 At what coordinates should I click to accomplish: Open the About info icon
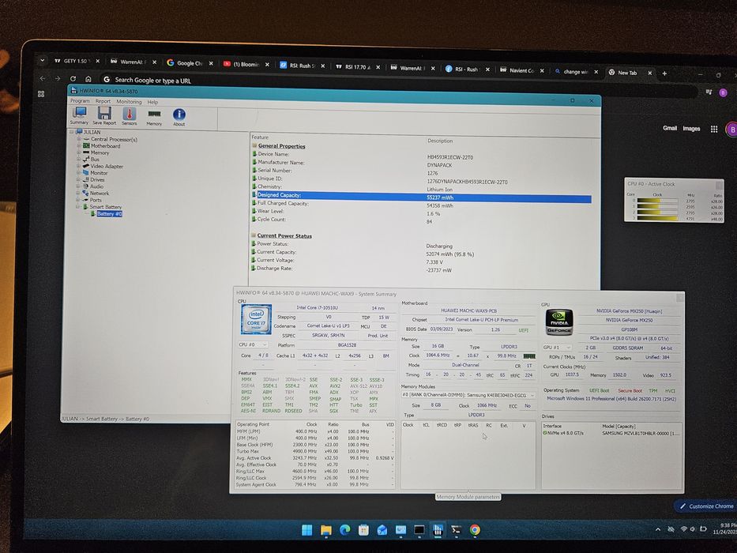pos(179,117)
